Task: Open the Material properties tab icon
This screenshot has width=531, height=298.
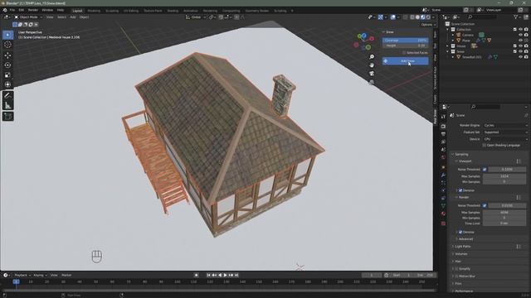Action: point(443,214)
